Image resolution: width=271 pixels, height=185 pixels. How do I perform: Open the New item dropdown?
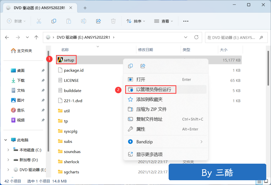[x=16, y=21]
